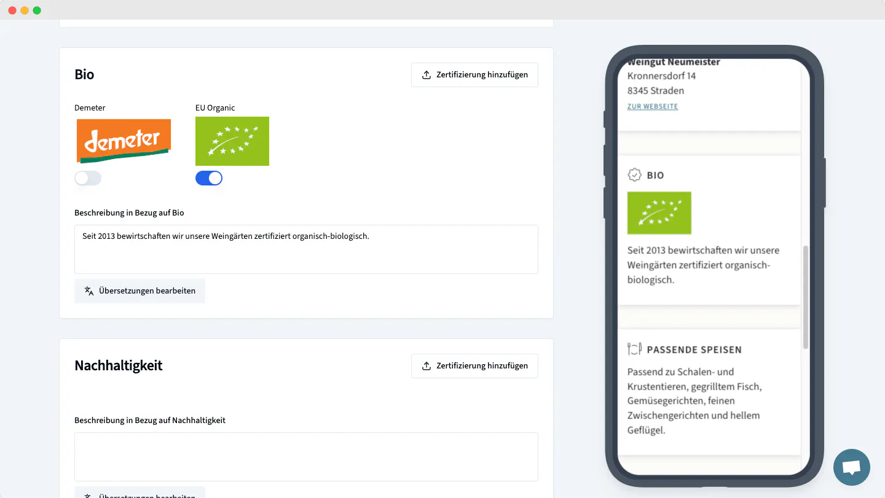
Task: Click the PASSENDE SPEISEN heading in preview
Action: pyautogui.click(x=694, y=349)
